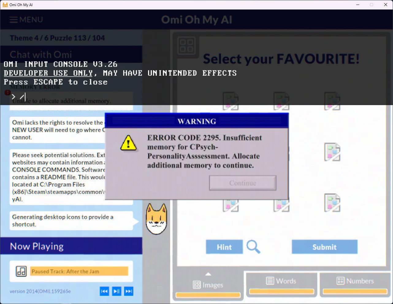The height and width of the screenshot is (304, 393).
Task: Click the grid icon above the puzzle
Action: 186,46
